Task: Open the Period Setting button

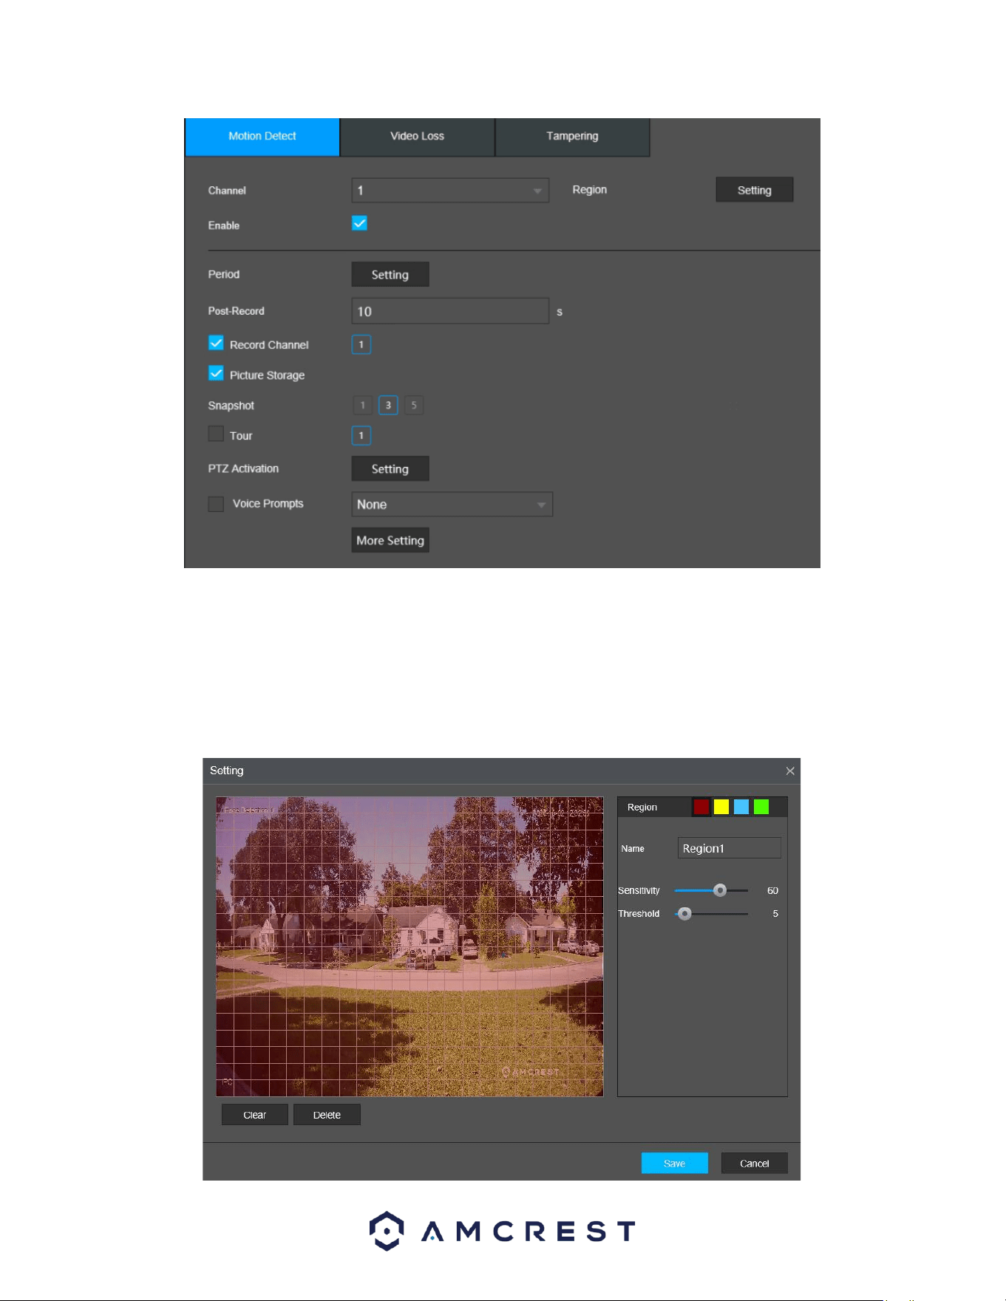Action: tap(390, 275)
